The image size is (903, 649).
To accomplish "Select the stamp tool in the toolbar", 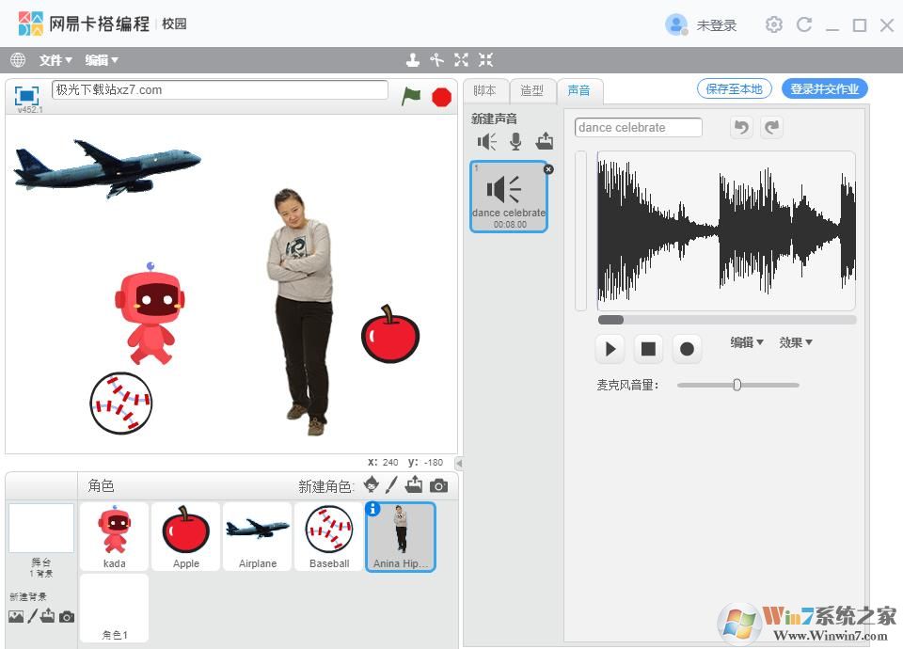I will click(414, 59).
